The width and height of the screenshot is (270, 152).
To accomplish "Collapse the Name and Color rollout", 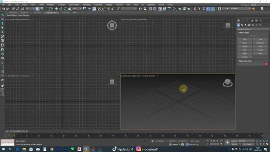I will (246, 61).
